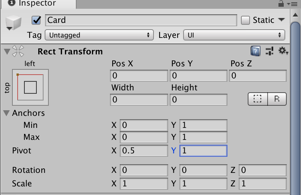Open the UI layer dropdown
Viewport: 301px width, 195px height.
coord(234,35)
